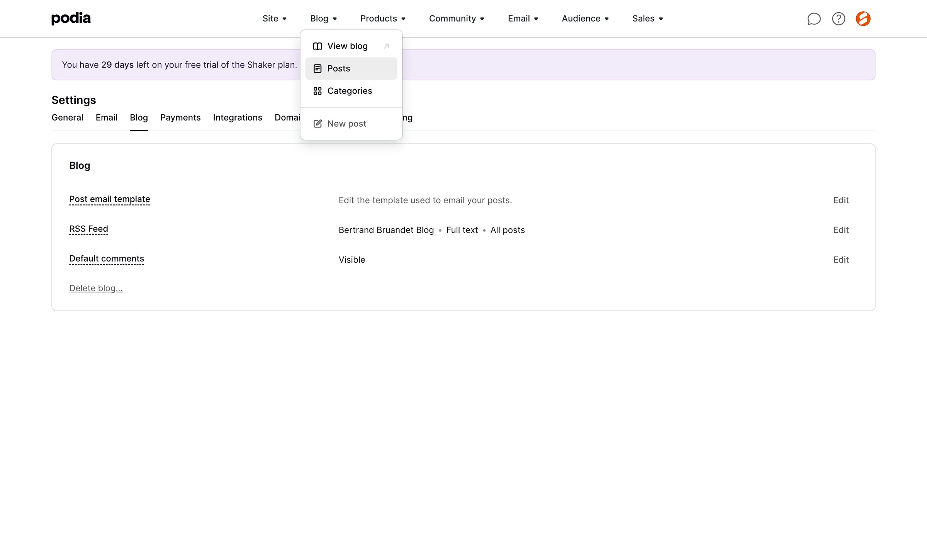This screenshot has width=927, height=545.
Task: Switch to the Blog settings tab
Action: [139, 117]
